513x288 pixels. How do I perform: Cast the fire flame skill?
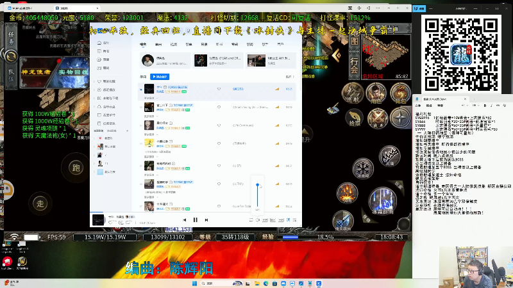[347, 193]
